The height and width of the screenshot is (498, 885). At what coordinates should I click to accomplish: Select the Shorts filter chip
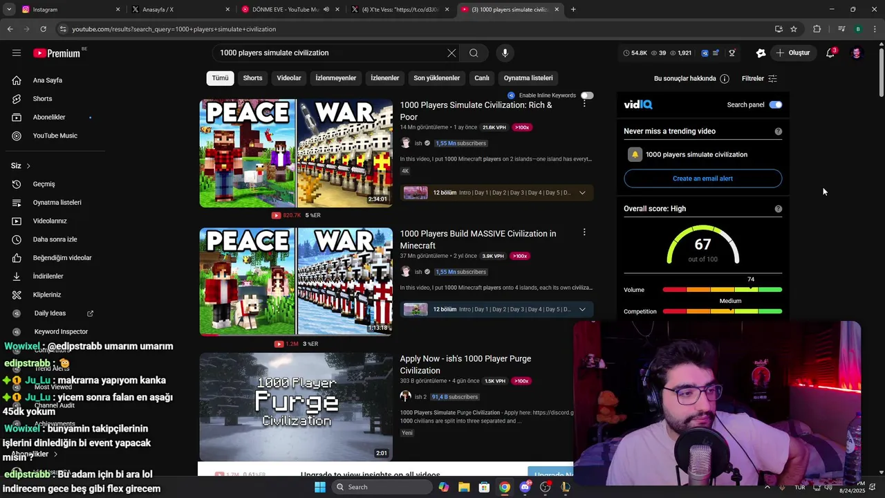(252, 78)
